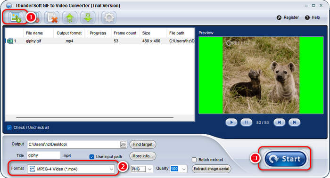Click the delete file icon with red X
Image resolution: width=330 pixels, height=178 pixels.
tap(52, 17)
